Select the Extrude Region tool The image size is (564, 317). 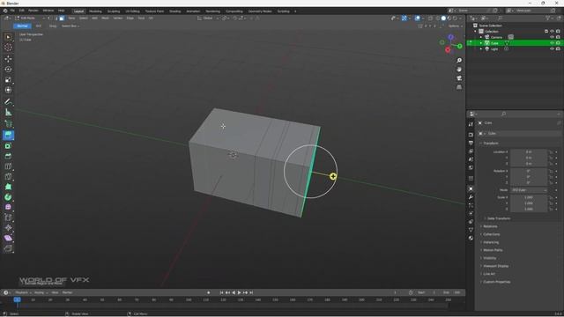click(8, 135)
